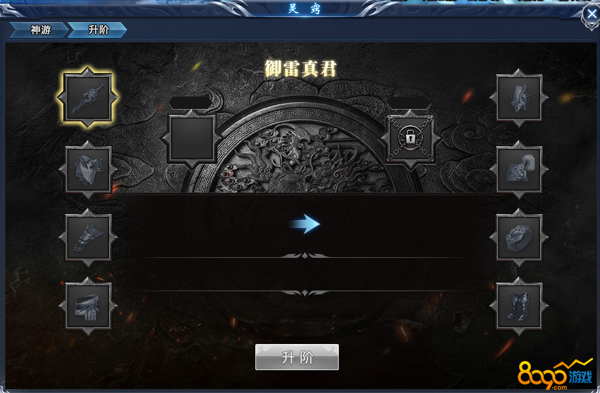
Task: Pick the boots equipment slot
Action: pos(519,306)
